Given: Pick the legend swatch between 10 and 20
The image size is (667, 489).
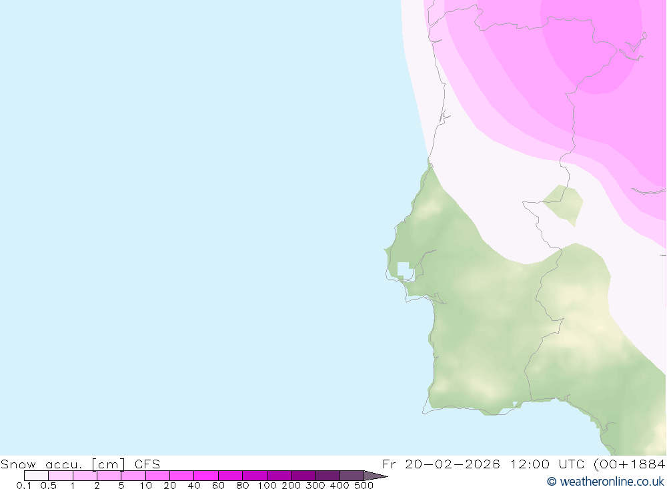Looking at the screenshot, I should 158,476.
